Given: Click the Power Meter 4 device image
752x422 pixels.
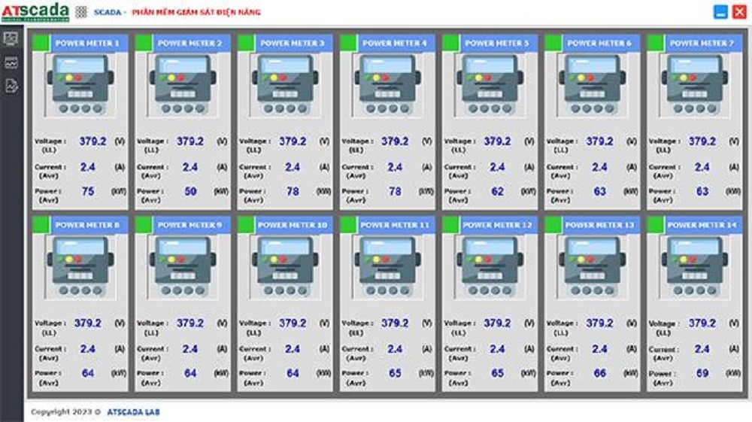Looking at the screenshot, I should (387, 85).
